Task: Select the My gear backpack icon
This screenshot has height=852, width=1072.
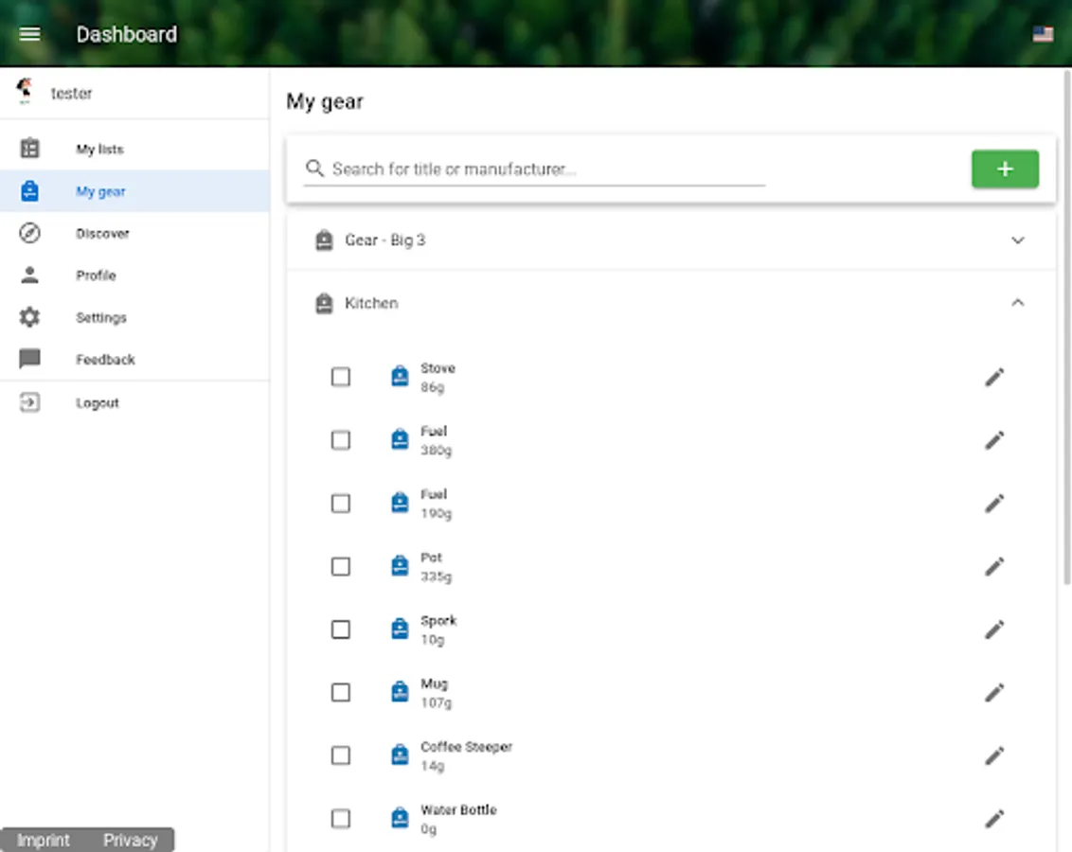Action: [x=29, y=191]
